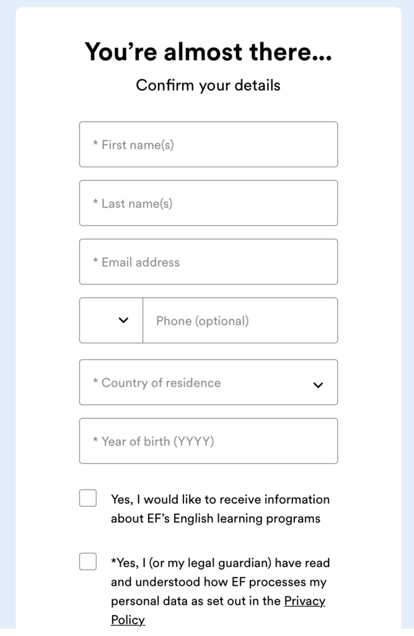The width and height of the screenshot is (414, 636).
Task: Tick the receive EF information checkbox
Action: coord(88,498)
